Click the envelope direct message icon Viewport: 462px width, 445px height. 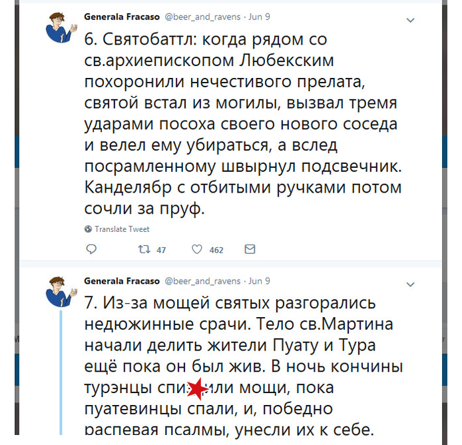(x=250, y=250)
